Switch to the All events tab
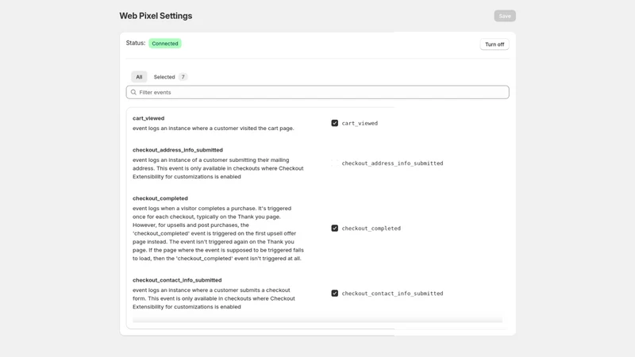635x357 pixels. click(139, 77)
